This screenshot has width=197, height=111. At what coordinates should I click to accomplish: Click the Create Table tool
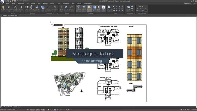[x=129, y=9]
